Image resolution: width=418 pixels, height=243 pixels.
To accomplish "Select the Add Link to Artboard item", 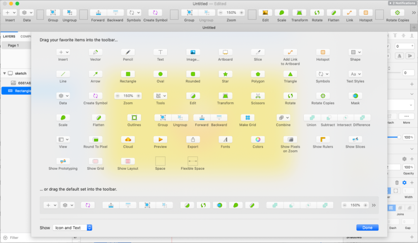I will click(x=290, y=52).
